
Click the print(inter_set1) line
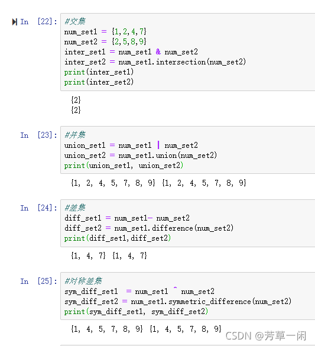point(99,72)
